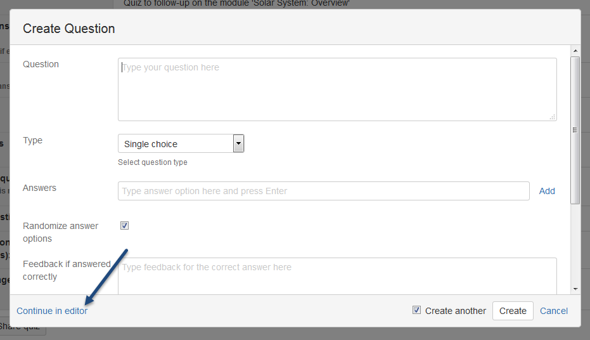
Task: Click the 'Randomize answer options' label text
Action: [60, 232]
